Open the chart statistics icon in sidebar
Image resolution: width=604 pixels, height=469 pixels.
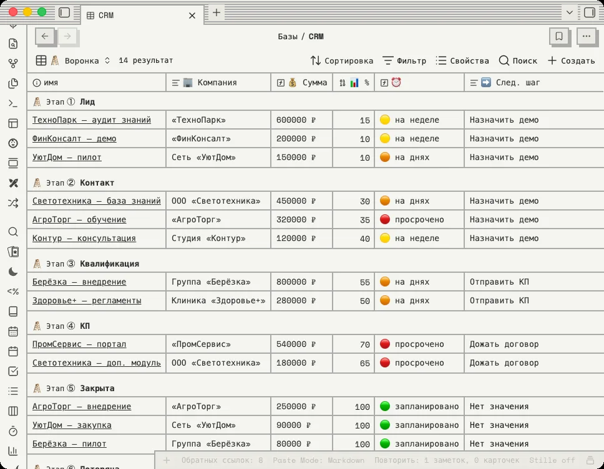(x=13, y=451)
